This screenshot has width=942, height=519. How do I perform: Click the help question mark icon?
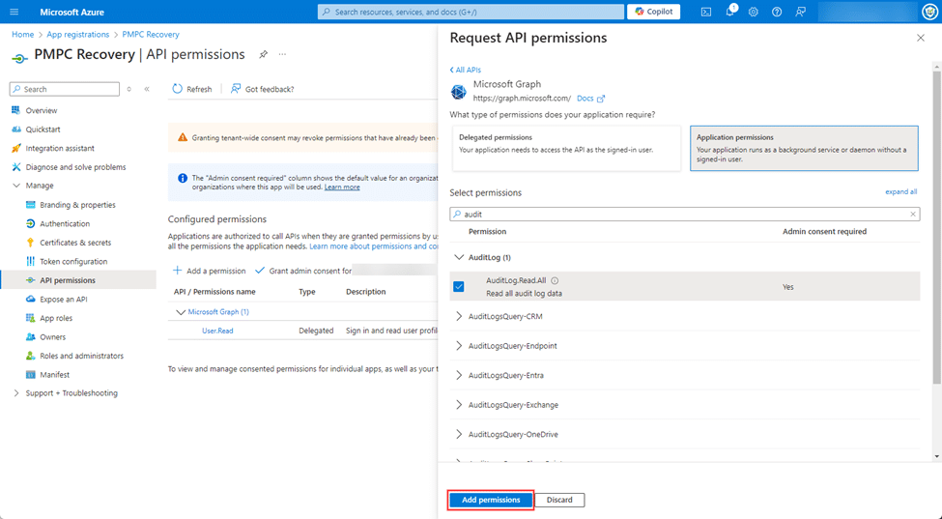(776, 12)
